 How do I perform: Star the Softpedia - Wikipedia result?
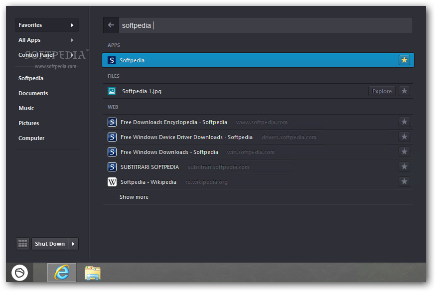click(404, 182)
